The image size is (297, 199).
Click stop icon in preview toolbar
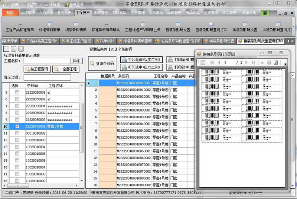click(269, 62)
